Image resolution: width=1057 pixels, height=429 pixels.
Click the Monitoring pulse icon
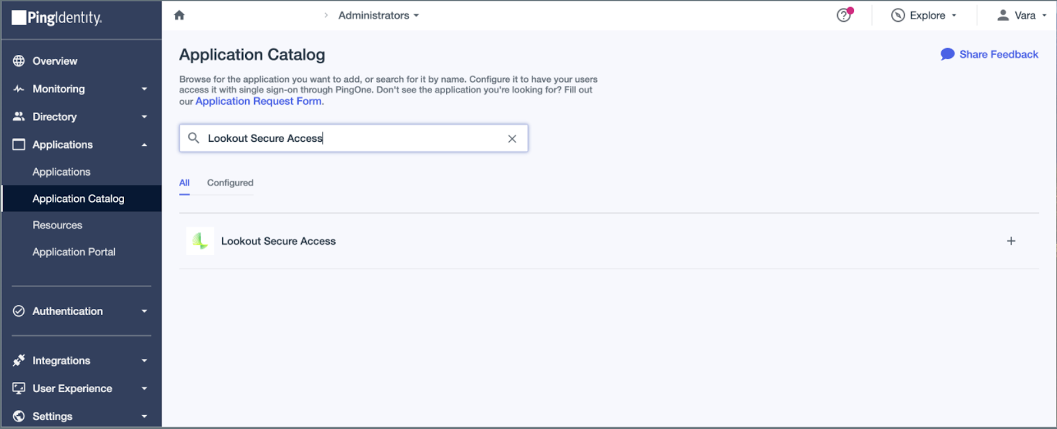(x=19, y=88)
